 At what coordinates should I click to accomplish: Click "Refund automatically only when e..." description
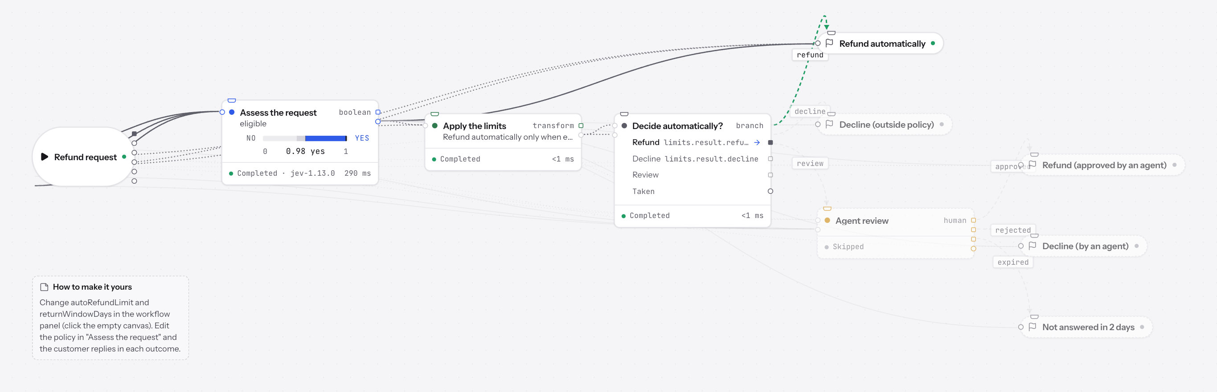[x=508, y=137]
